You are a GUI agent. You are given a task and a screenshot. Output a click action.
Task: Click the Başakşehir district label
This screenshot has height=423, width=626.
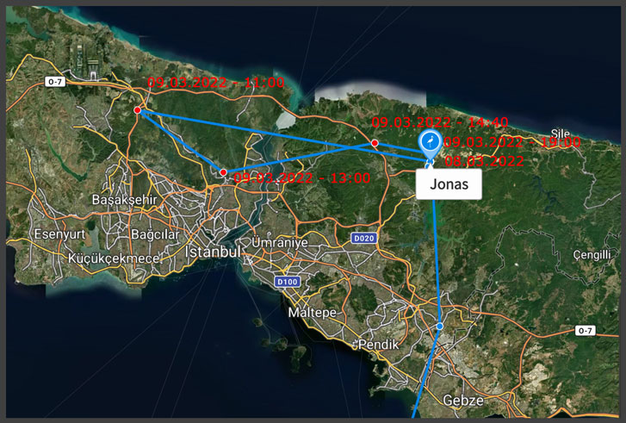125,200
